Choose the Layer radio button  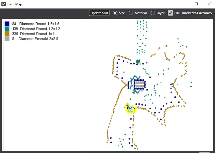click(x=153, y=13)
